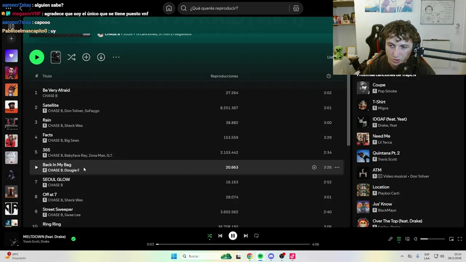Toggle the queue panel icon

(399, 239)
